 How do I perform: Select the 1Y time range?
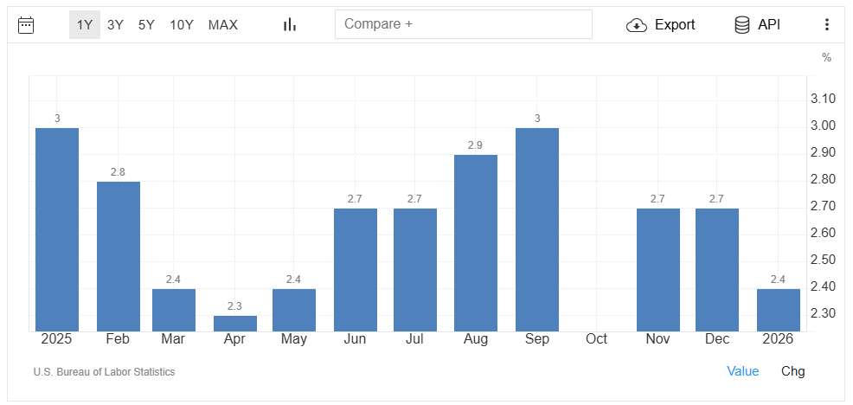85,24
